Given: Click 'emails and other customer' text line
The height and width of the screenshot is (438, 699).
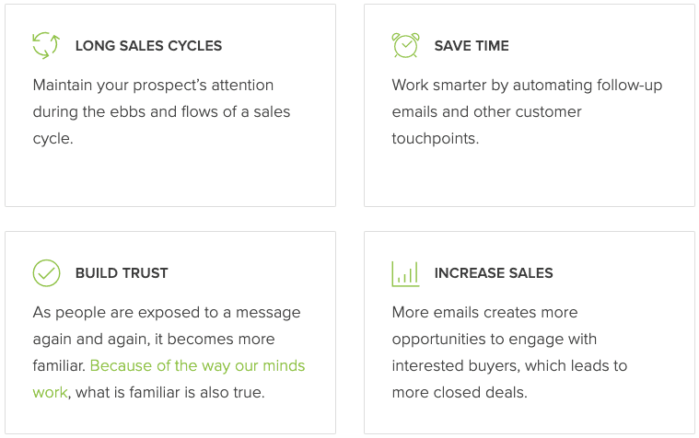Looking at the screenshot, I should [486, 112].
